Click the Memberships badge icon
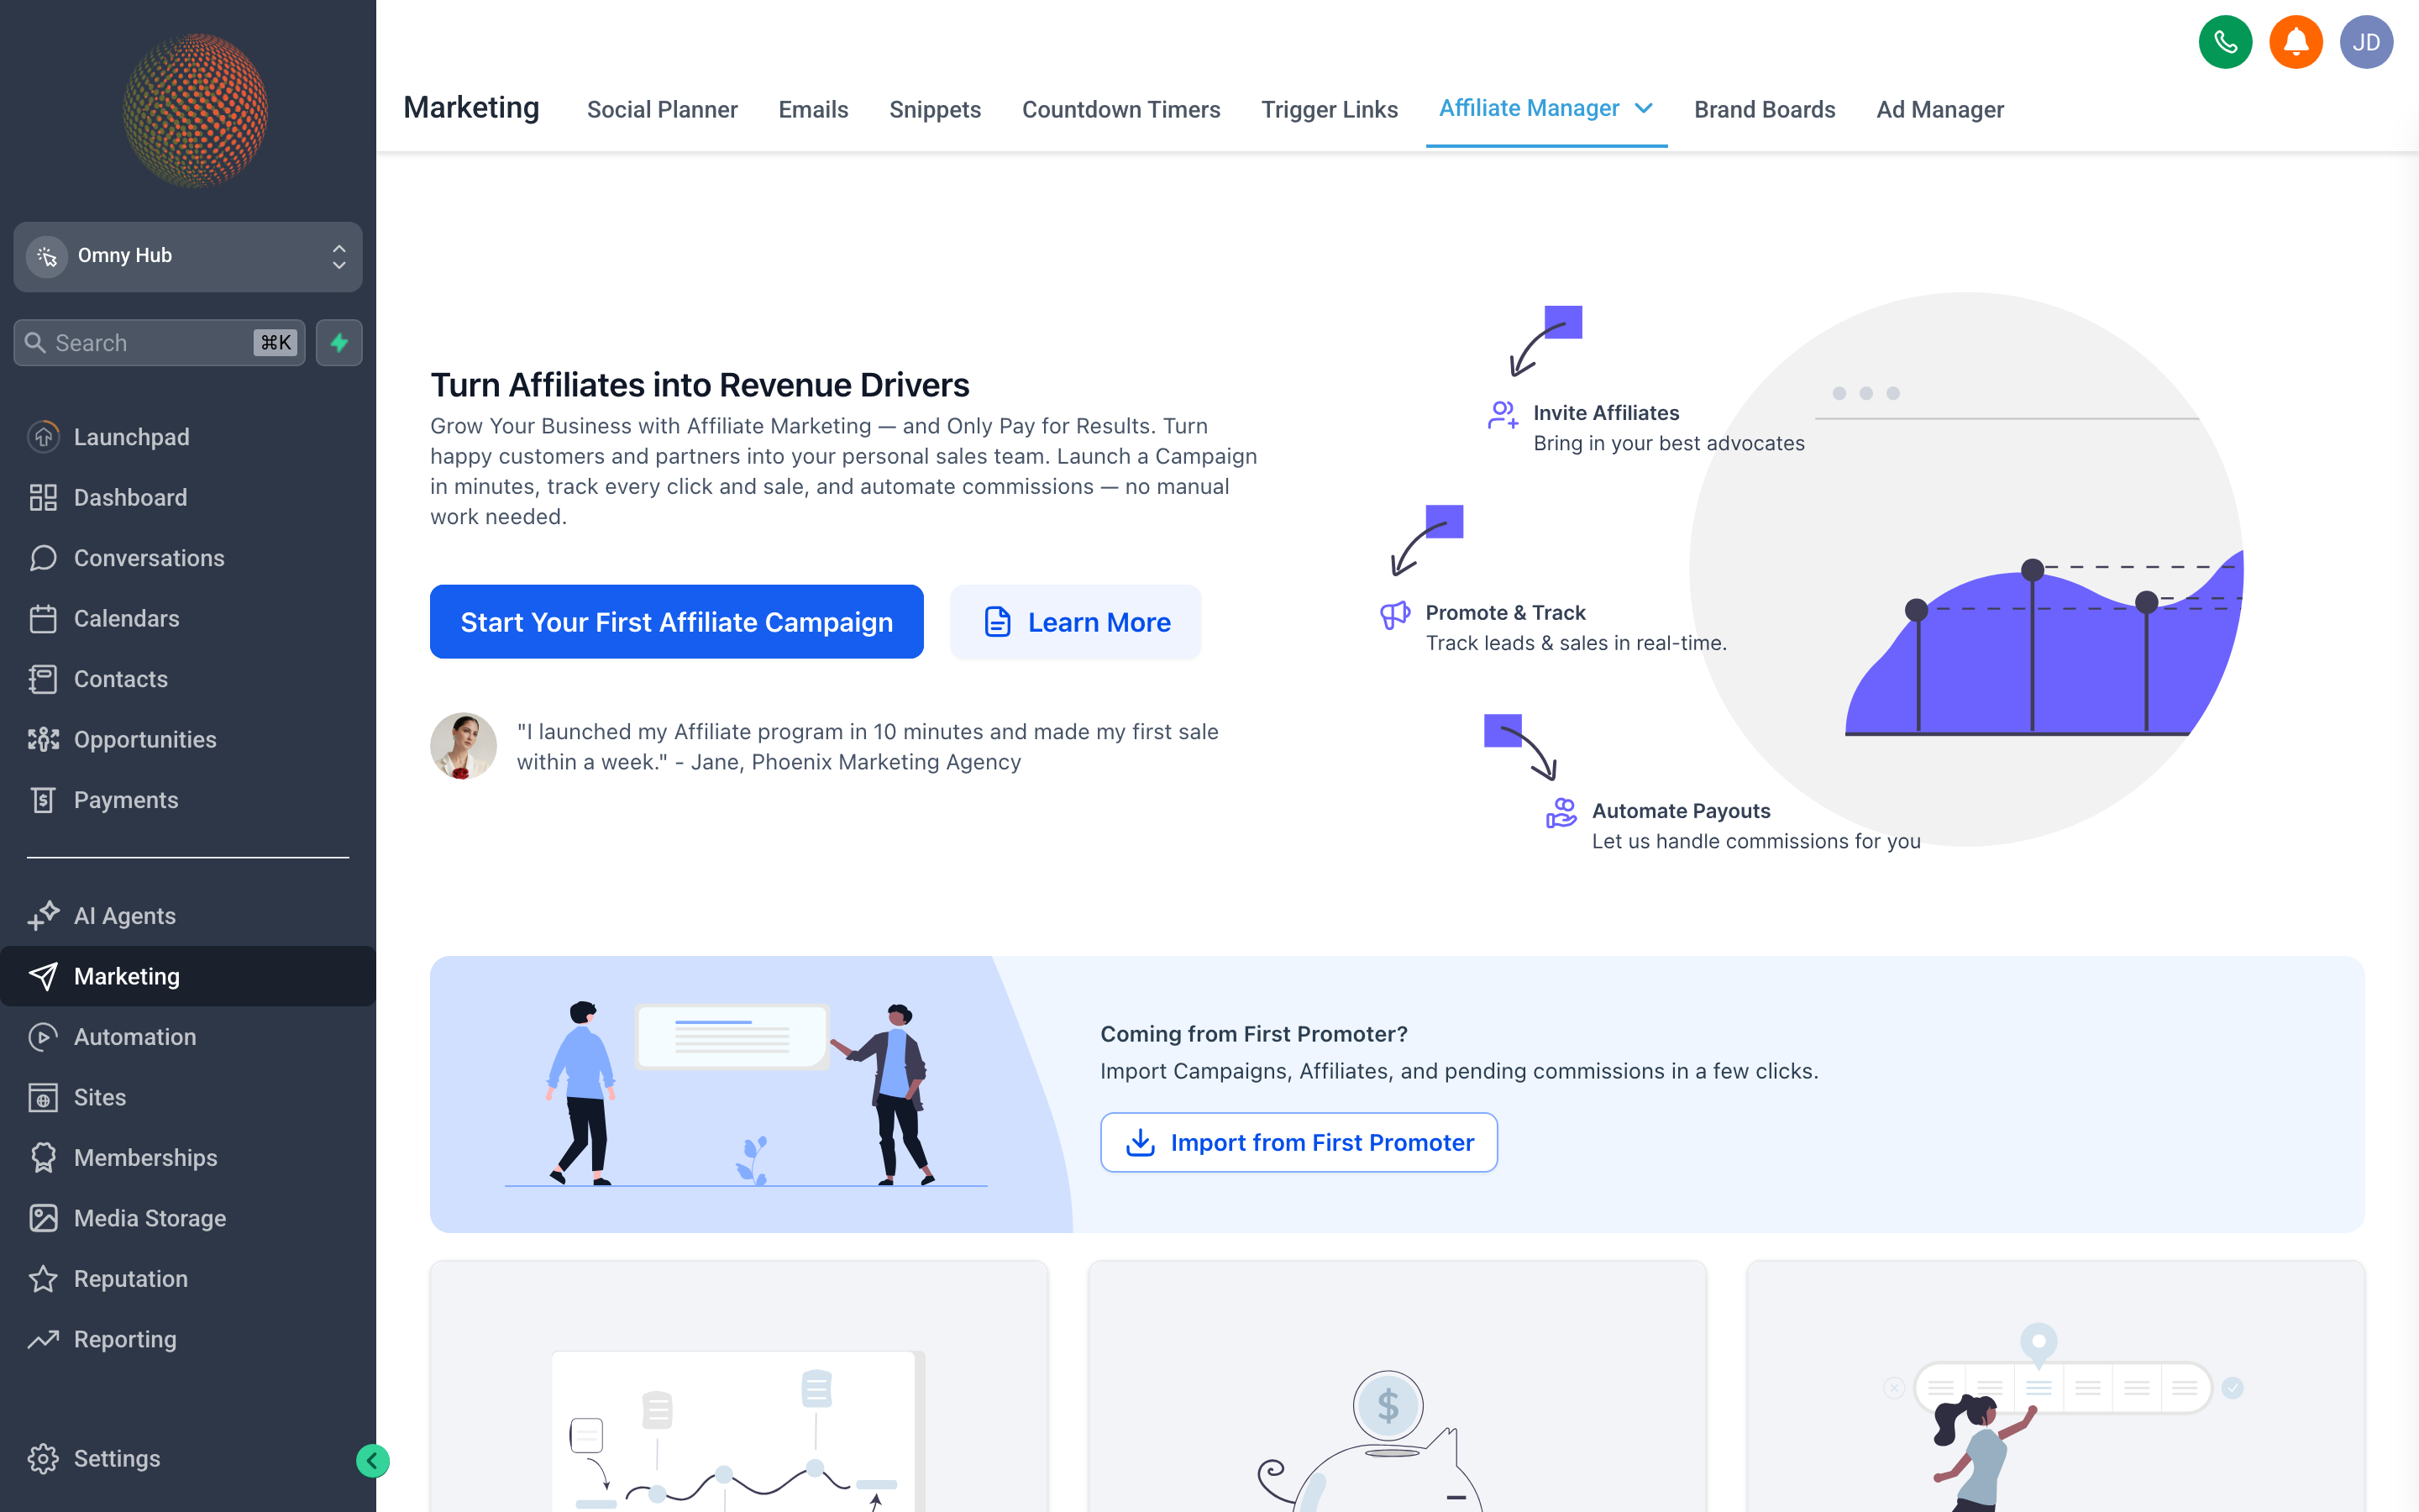The height and width of the screenshot is (1512, 2419). 43,1158
